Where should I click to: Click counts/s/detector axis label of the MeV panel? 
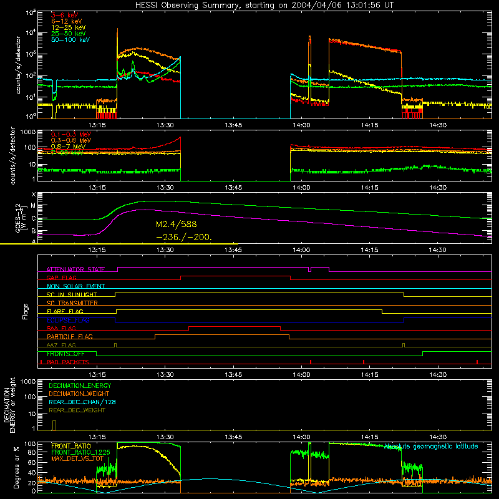coord(13,155)
